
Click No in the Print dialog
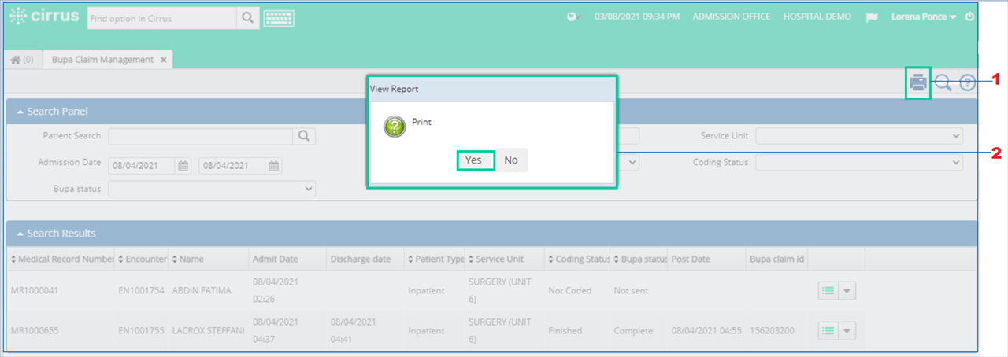pos(511,160)
